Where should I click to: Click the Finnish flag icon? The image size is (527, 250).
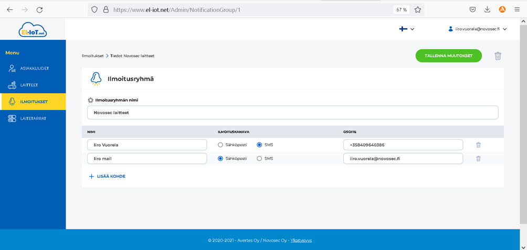[x=403, y=29]
